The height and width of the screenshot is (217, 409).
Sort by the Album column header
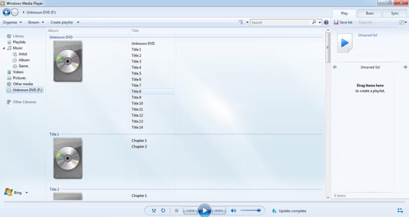tap(53, 31)
